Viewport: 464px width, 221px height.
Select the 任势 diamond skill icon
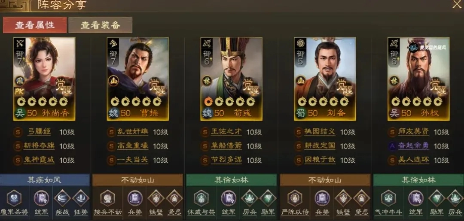click(80, 198)
